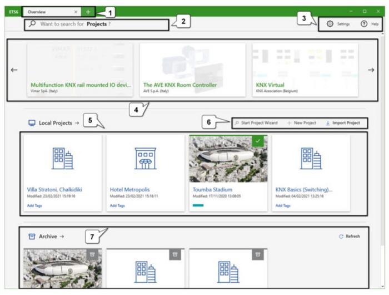This screenshot has height=295, width=389.
Task: Click the Refresh icon in Archive section
Action: (341, 236)
